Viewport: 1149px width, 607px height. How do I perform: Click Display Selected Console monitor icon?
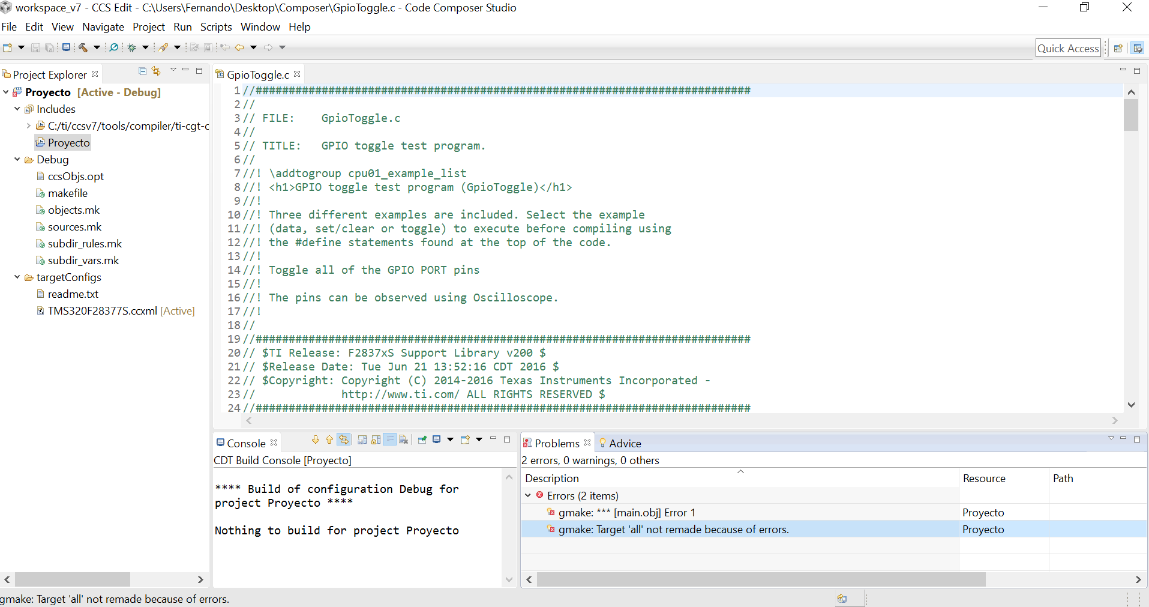(437, 439)
